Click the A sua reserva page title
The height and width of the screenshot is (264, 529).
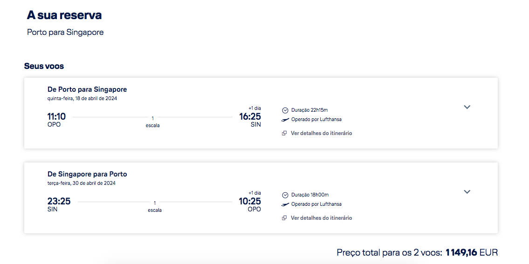tap(64, 15)
